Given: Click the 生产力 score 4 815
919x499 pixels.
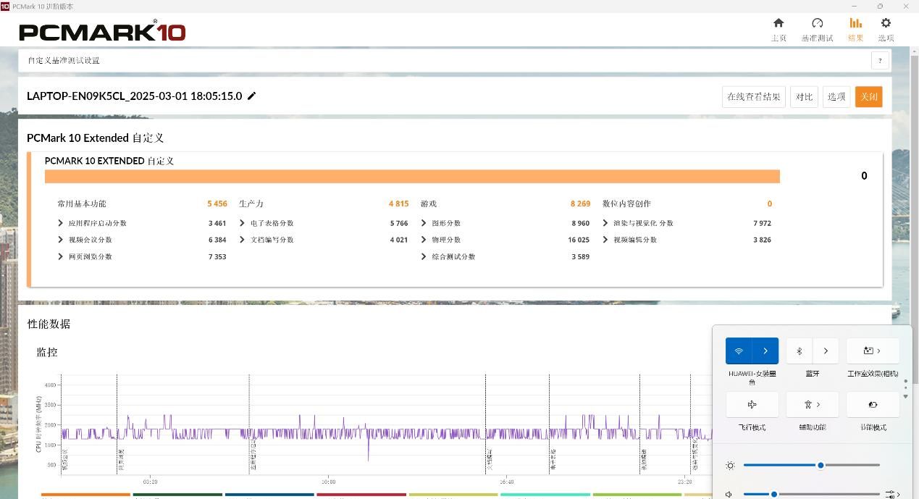Looking at the screenshot, I should tap(398, 204).
